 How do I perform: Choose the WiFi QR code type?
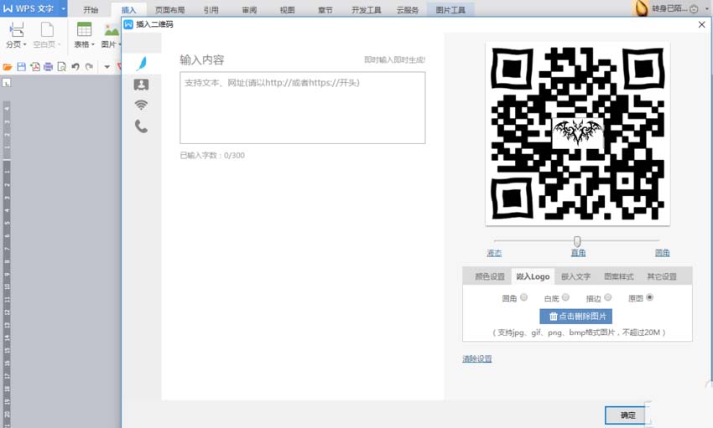(142, 106)
